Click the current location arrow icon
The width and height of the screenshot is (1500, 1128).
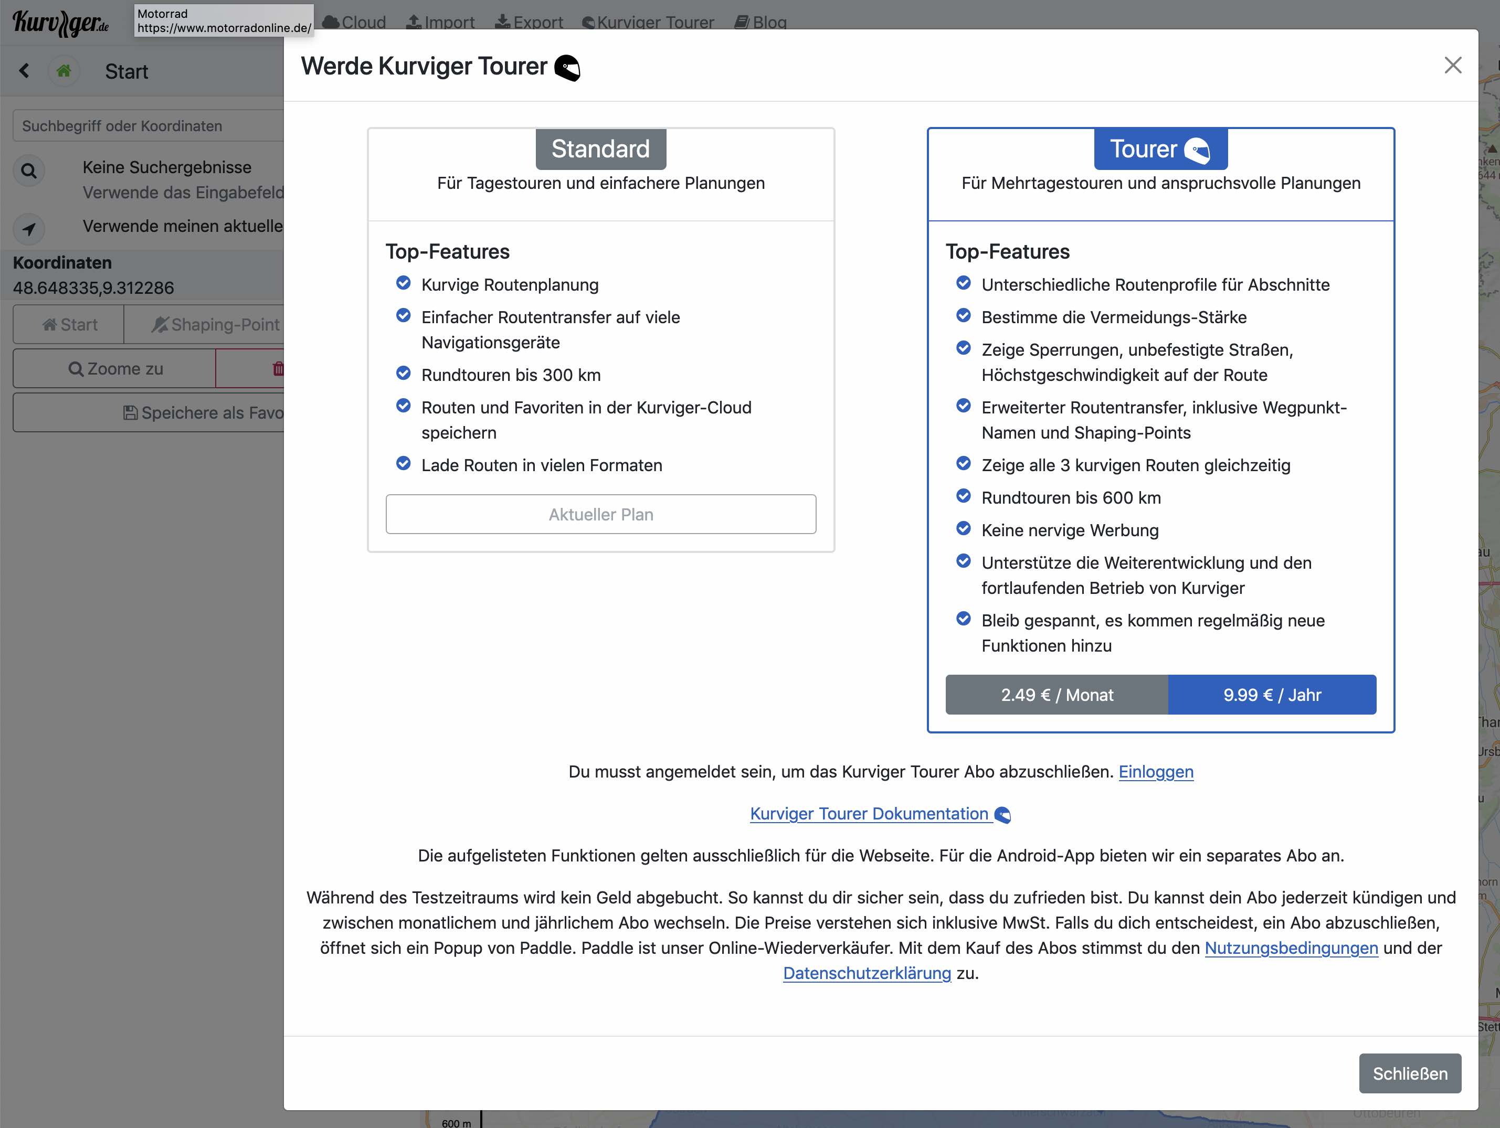[x=28, y=229]
